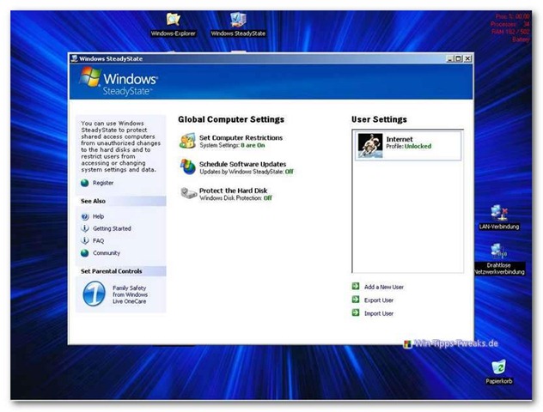Open the Getting Started link
Image resolution: width=543 pixels, height=412 pixels.
click(x=112, y=228)
